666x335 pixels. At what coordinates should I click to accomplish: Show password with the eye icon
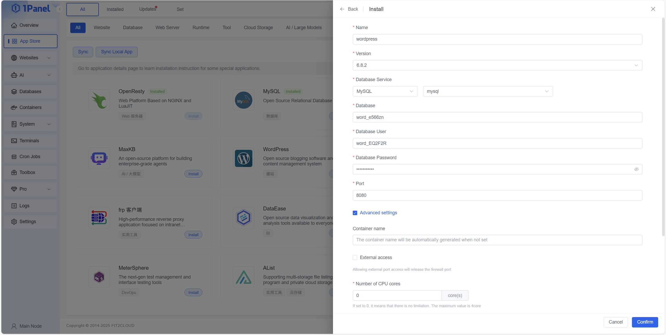636,169
